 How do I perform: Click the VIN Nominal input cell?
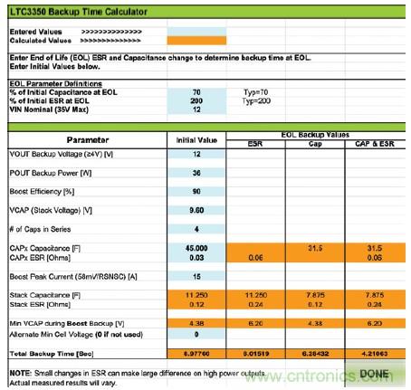[196, 109]
